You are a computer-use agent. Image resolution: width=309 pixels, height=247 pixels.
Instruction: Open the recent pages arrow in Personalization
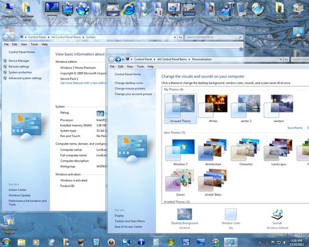tap(123, 59)
